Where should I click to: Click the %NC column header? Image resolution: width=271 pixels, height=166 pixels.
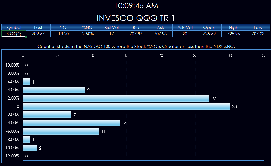coord(87,28)
